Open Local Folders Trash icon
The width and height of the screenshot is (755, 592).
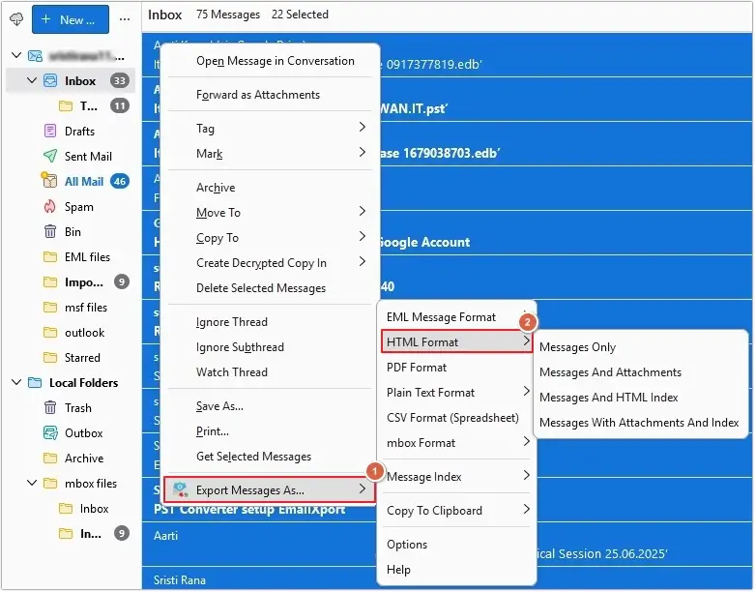tap(50, 408)
